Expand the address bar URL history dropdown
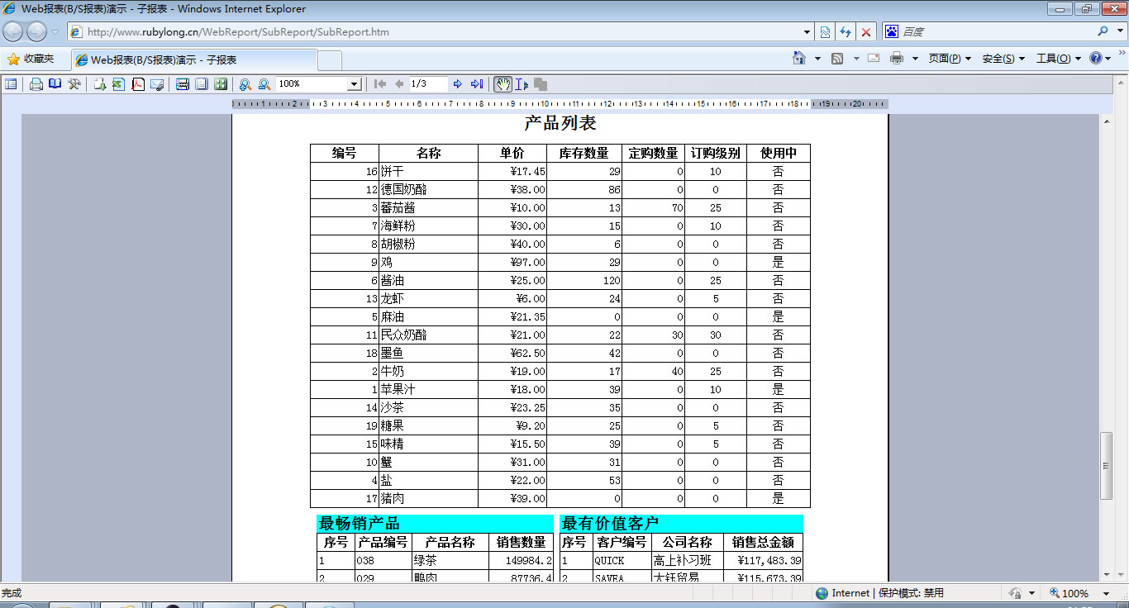 click(x=807, y=32)
